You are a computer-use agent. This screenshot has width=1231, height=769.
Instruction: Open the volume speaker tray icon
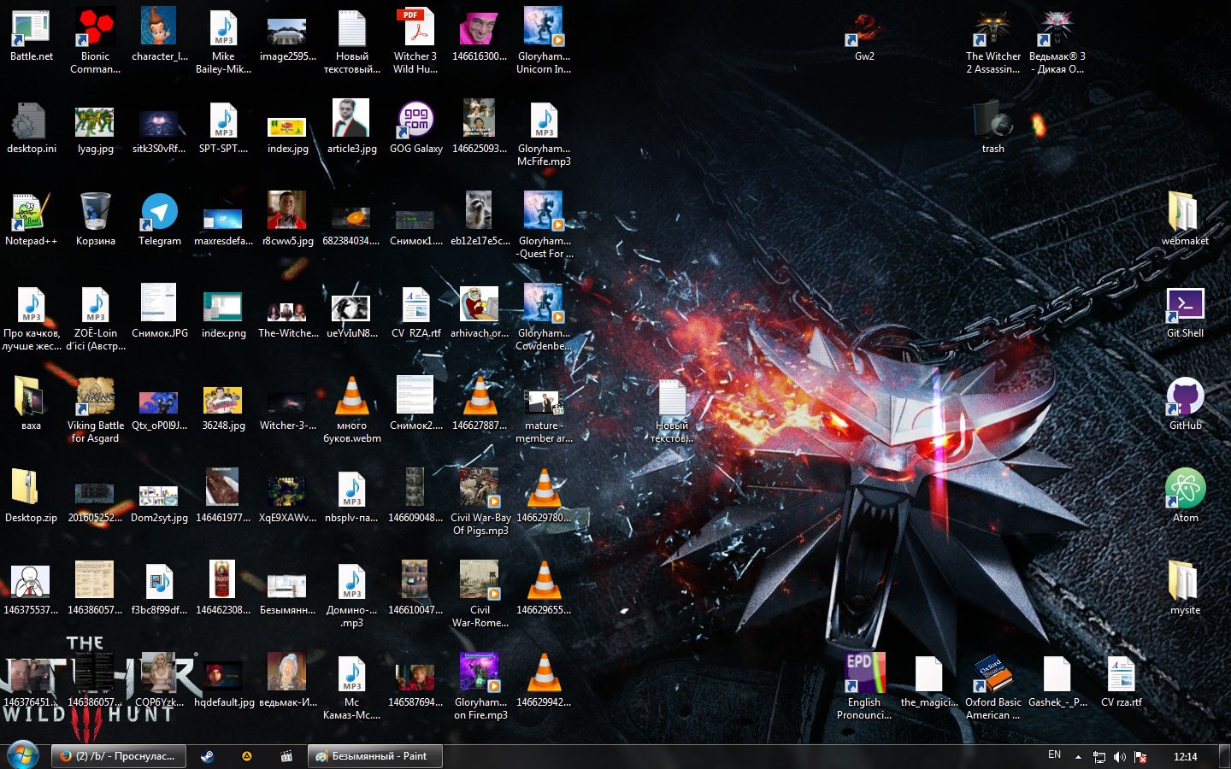pyautogui.click(x=1120, y=756)
